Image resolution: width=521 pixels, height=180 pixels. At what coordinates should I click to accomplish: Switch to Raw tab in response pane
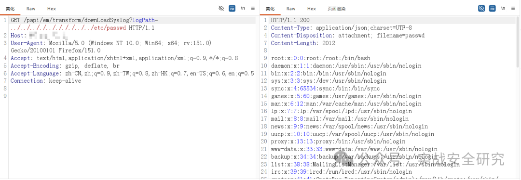pos(291,9)
